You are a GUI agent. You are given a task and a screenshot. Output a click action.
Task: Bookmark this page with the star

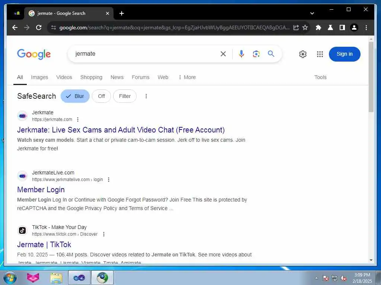point(305,27)
